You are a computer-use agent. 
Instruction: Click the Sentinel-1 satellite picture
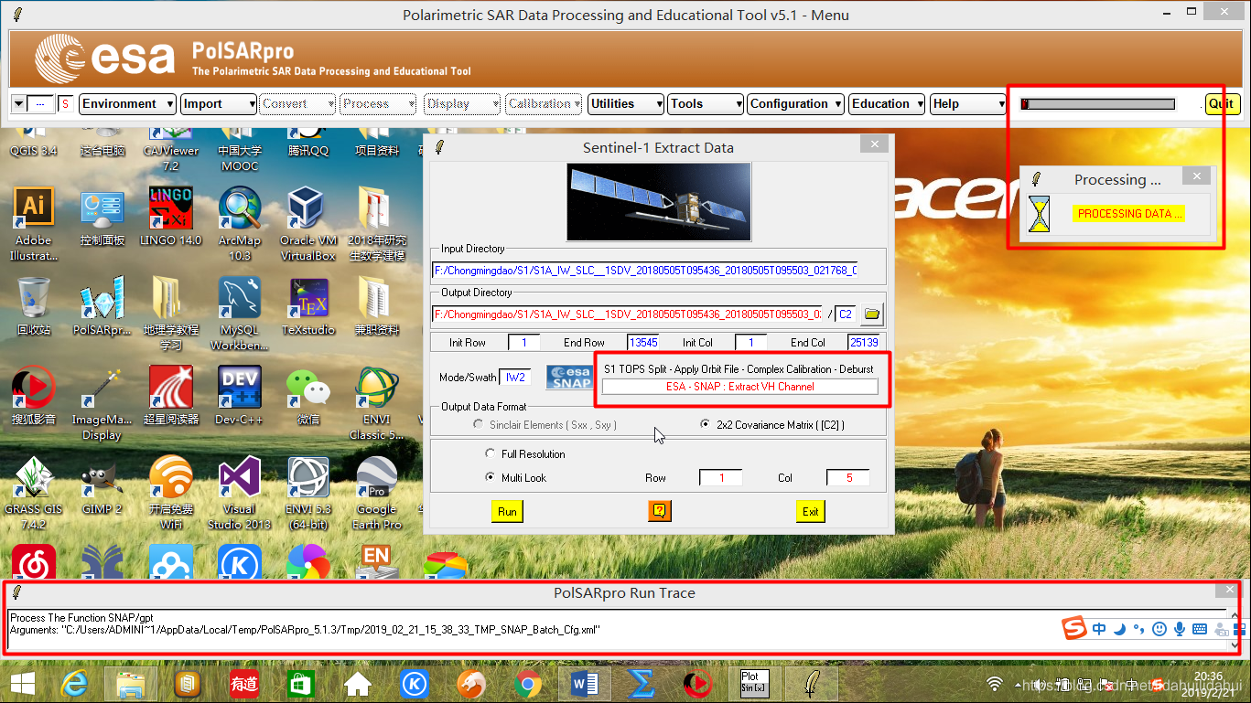[x=659, y=202]
